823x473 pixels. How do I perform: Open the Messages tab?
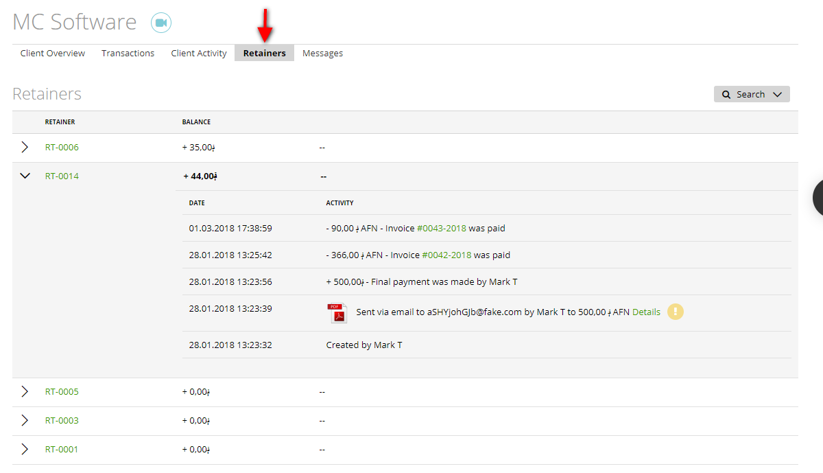(x=322, y=53)
